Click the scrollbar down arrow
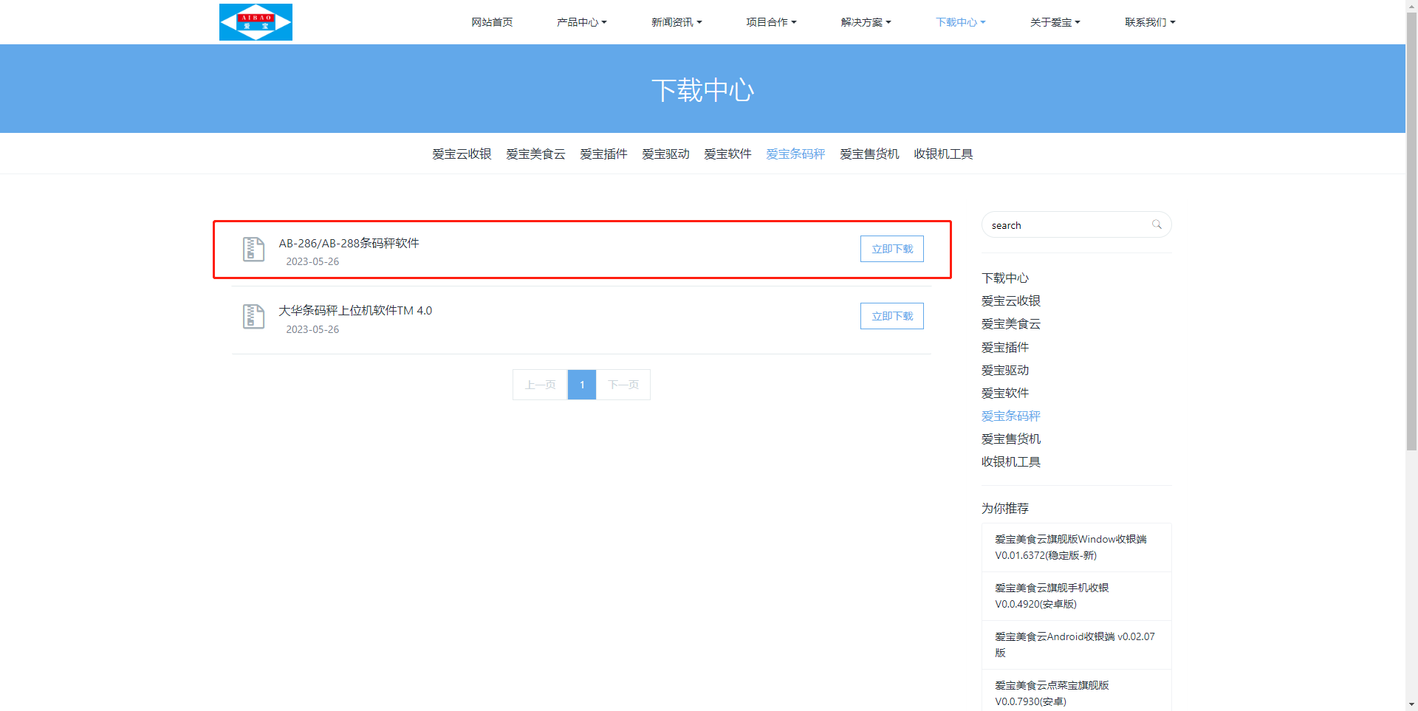 point(1411,704)
